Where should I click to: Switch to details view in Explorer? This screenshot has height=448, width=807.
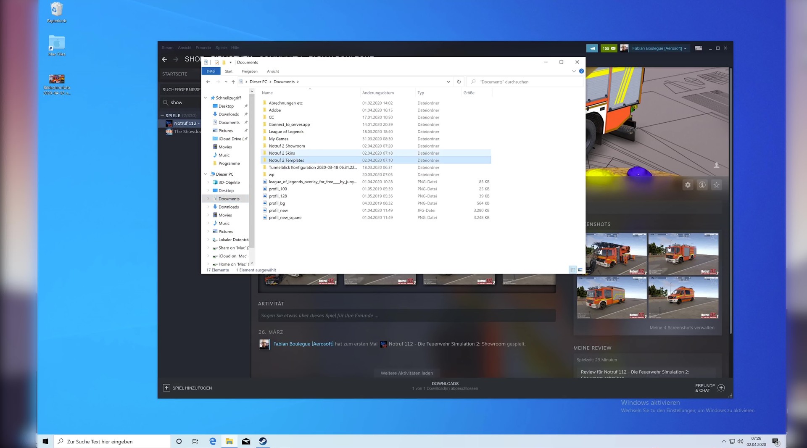[x=572, y=270]
